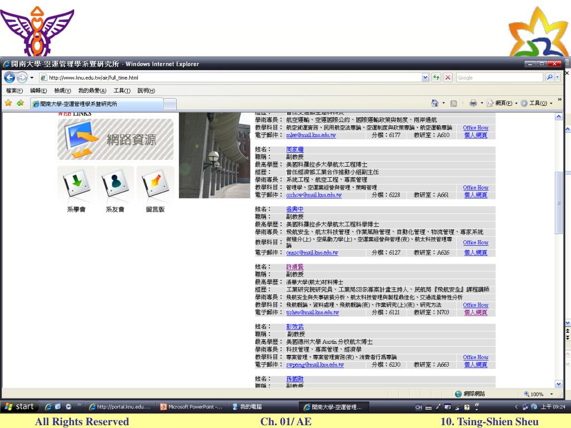The image size is (571, 428).
Task: Open 個人網頁 link beside room A661
Action: (x=476, y=195)
